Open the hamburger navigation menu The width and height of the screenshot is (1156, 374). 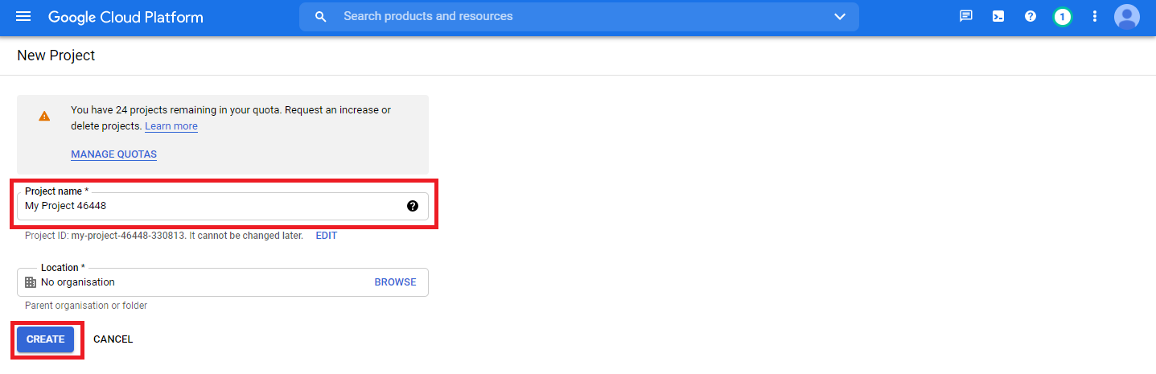click(23, 17)
